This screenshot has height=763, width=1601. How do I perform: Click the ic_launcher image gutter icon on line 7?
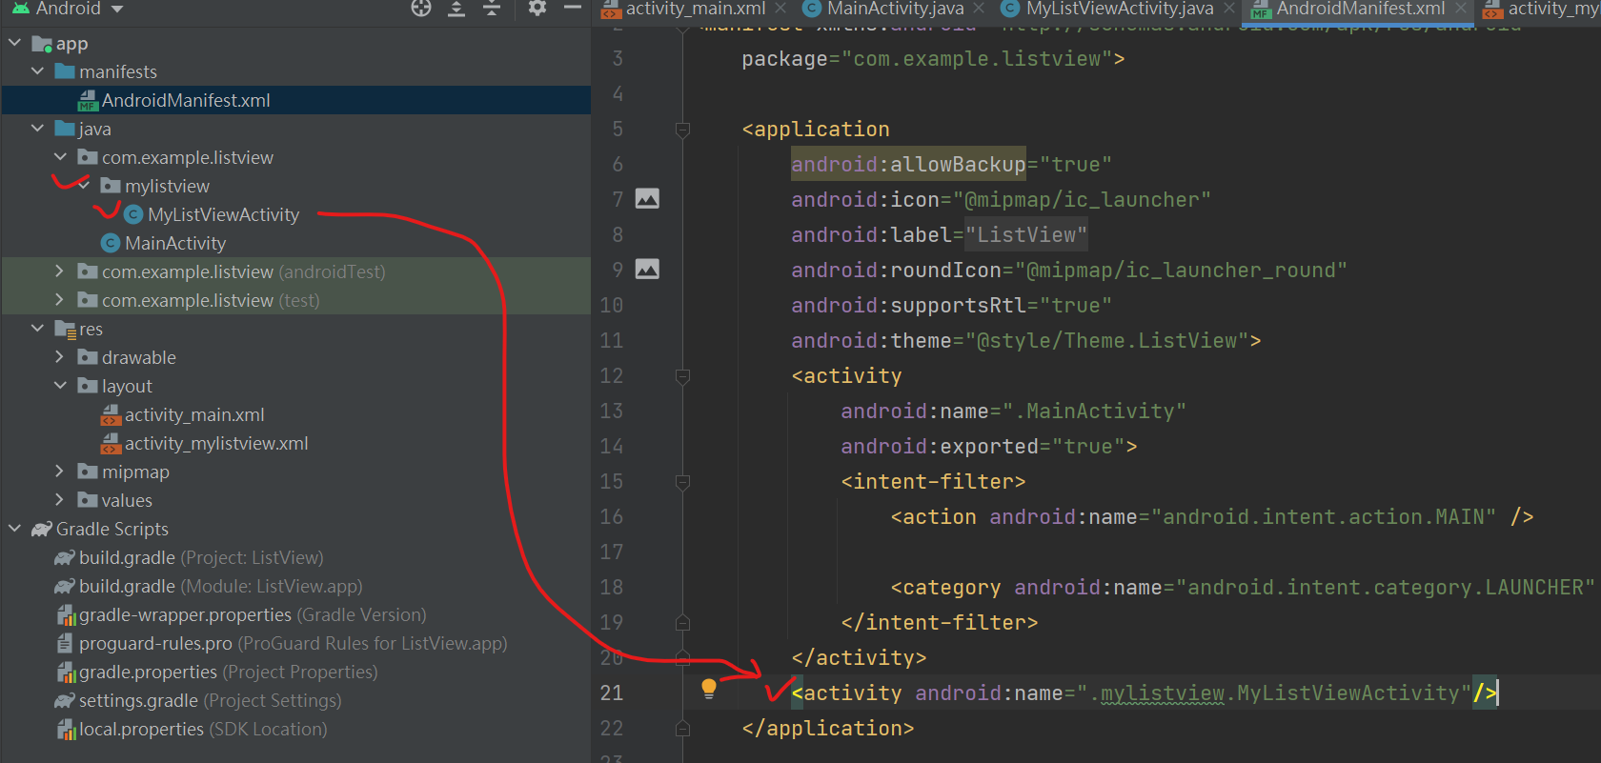[647, 199]
